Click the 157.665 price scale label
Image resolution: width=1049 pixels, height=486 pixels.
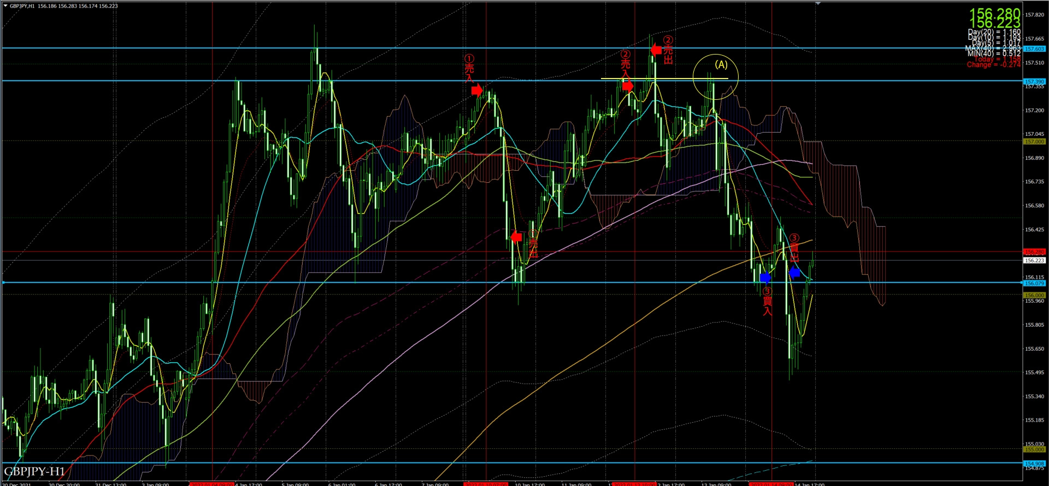[x=1035, y=39]
